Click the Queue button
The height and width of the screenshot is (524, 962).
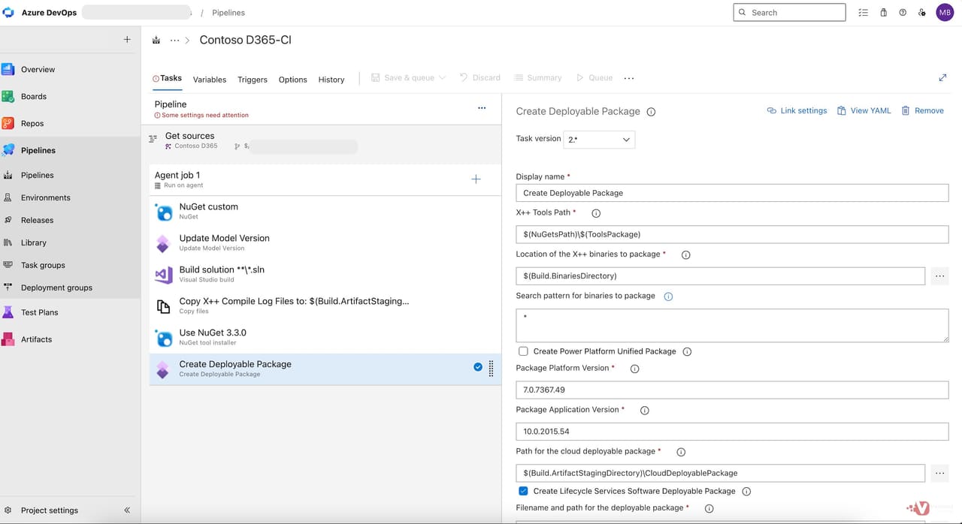tap(594, 78)
